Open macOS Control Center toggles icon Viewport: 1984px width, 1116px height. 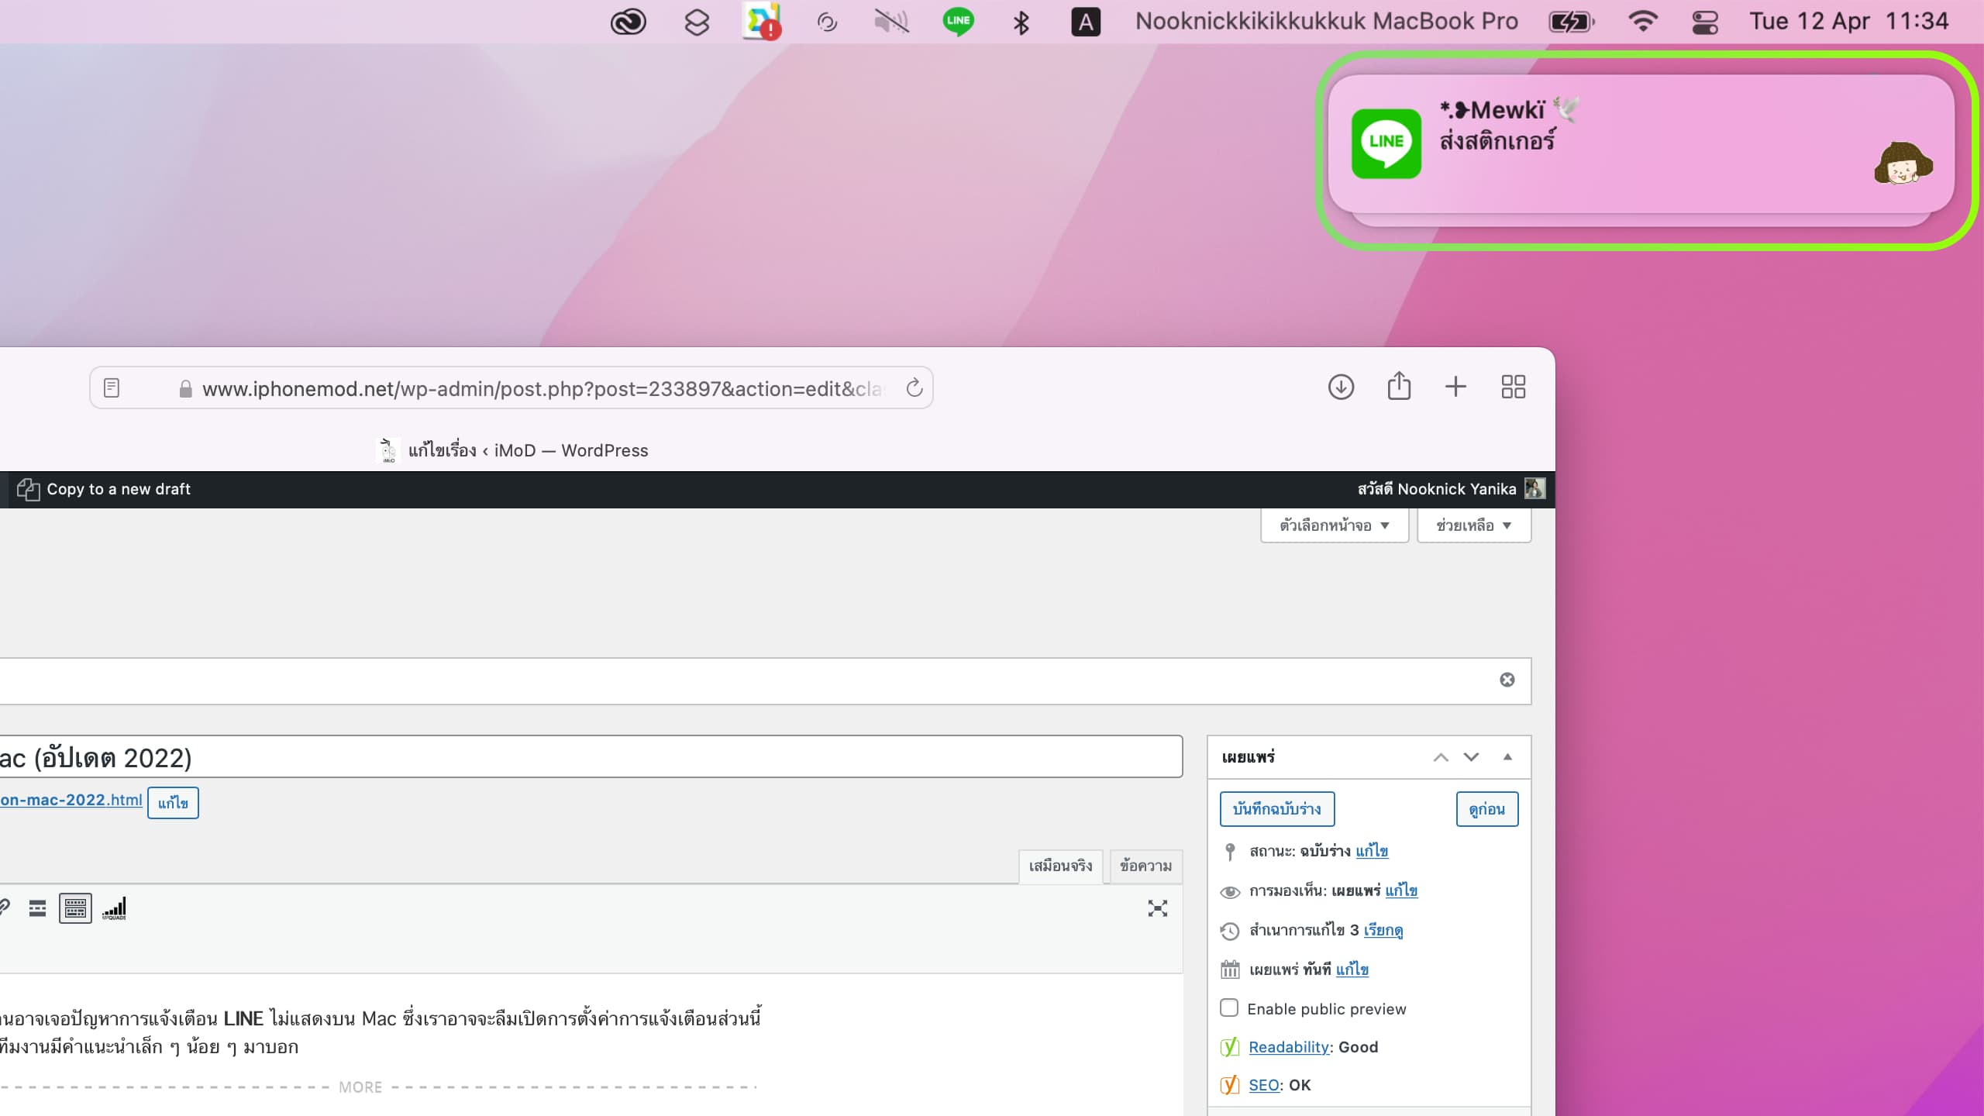[x=1705, y=22]
